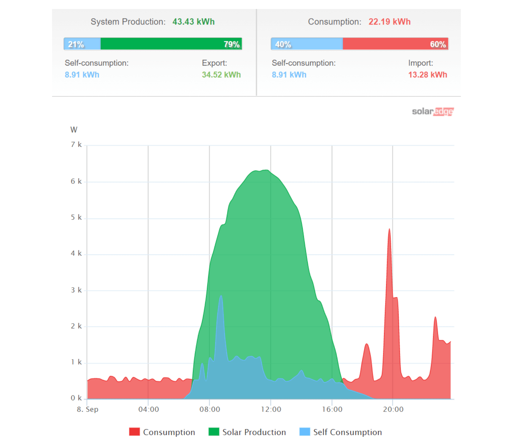Image resolution: width=521 pixels, height=446 pixels.
Task: Click the 0 k y-axis label
Action: click(76, 398)
